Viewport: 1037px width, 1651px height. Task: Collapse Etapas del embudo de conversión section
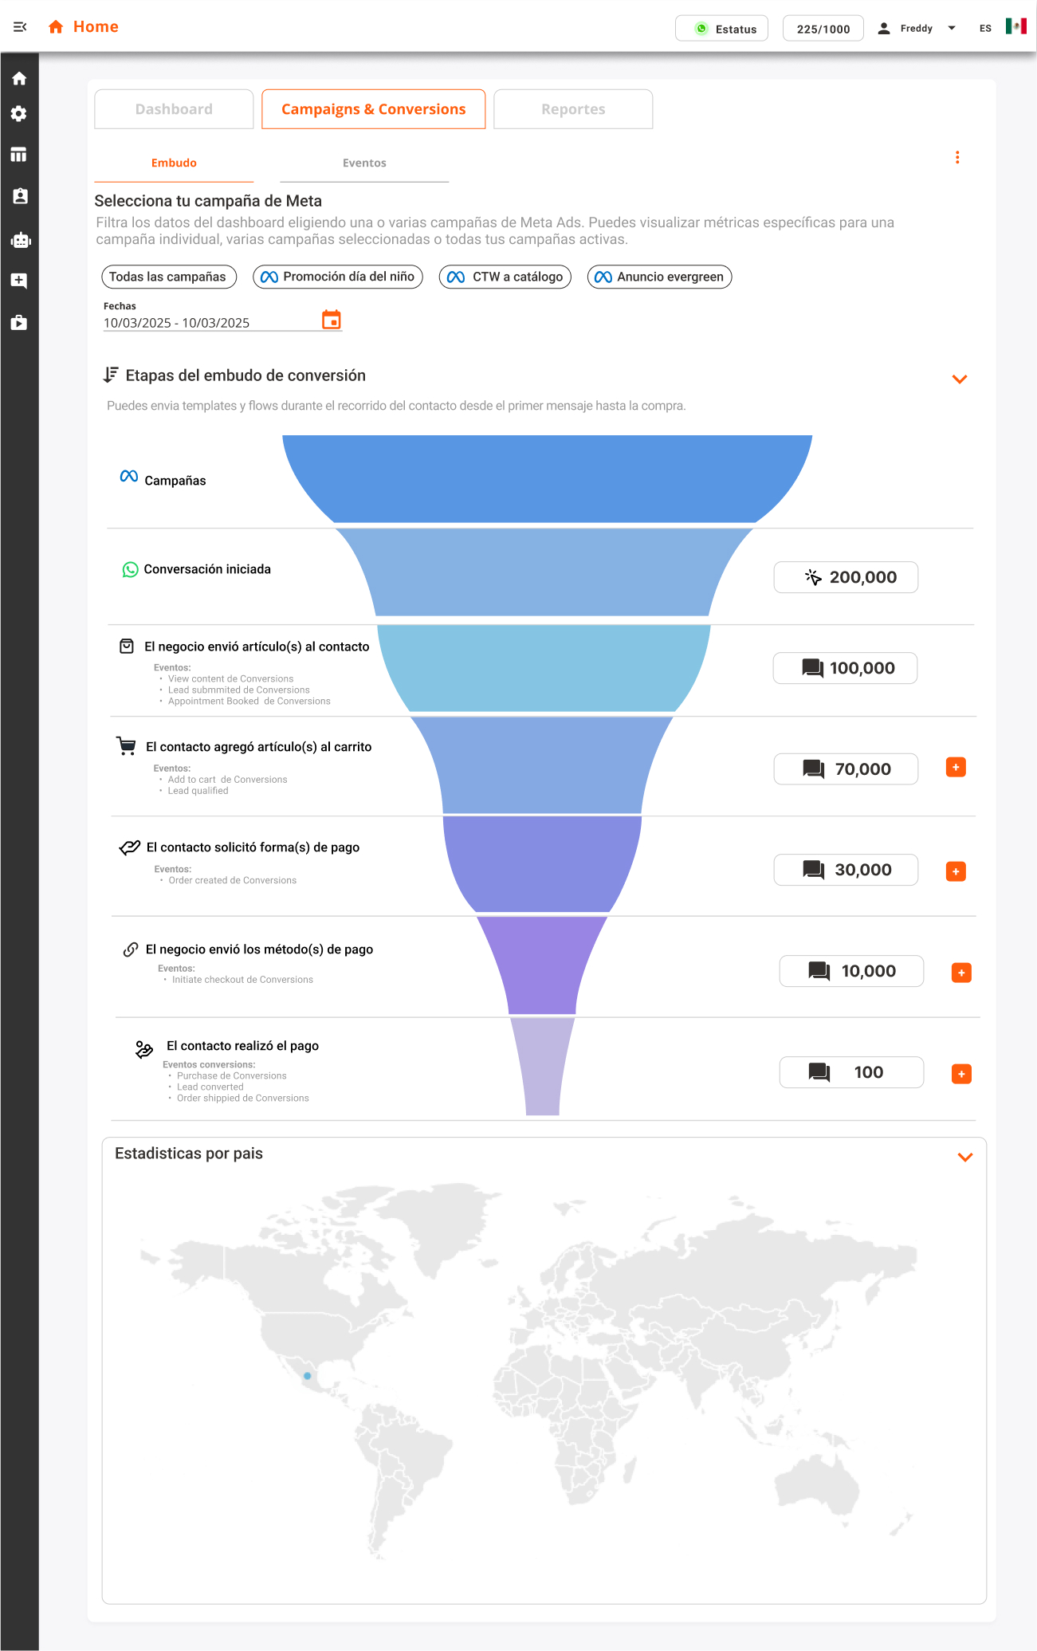pos(960,379)
